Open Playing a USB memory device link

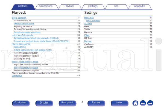pos(25,62)
